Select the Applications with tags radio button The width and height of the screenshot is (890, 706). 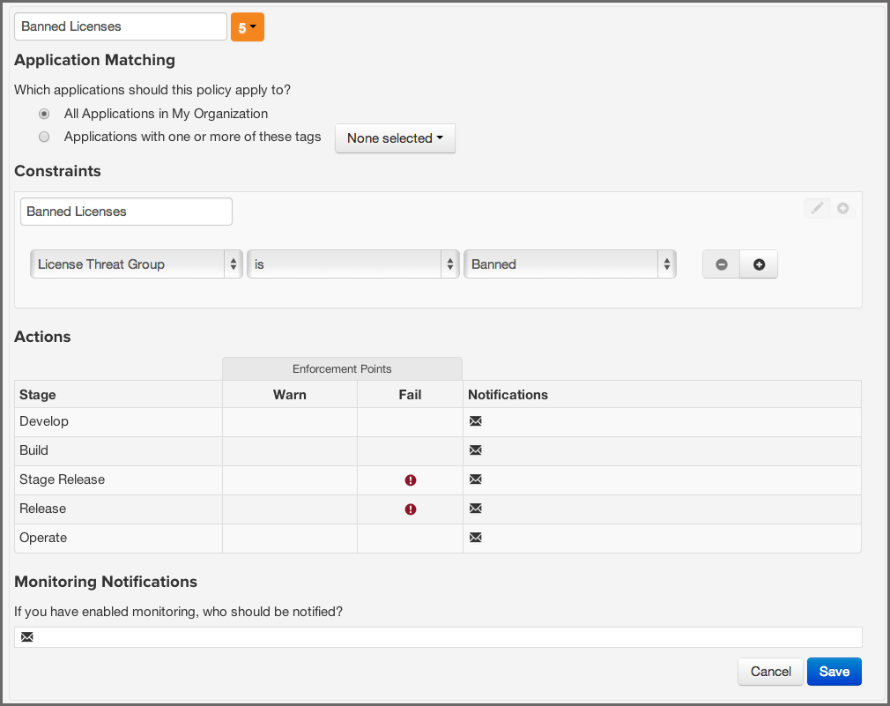pyautogui.click(x=44, y=137)
